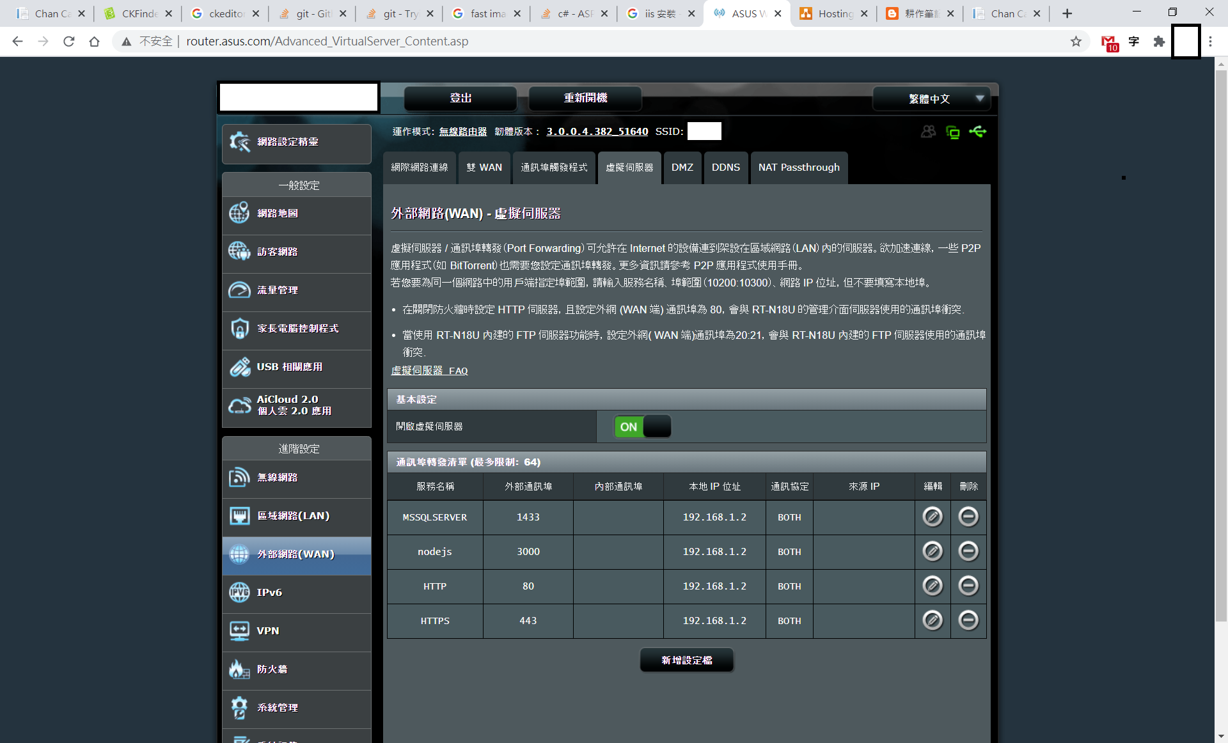Open 無線網路 wireless settings
This screenshot has width=1228, height=743.
pyautogui.click(x=296, y=478)
